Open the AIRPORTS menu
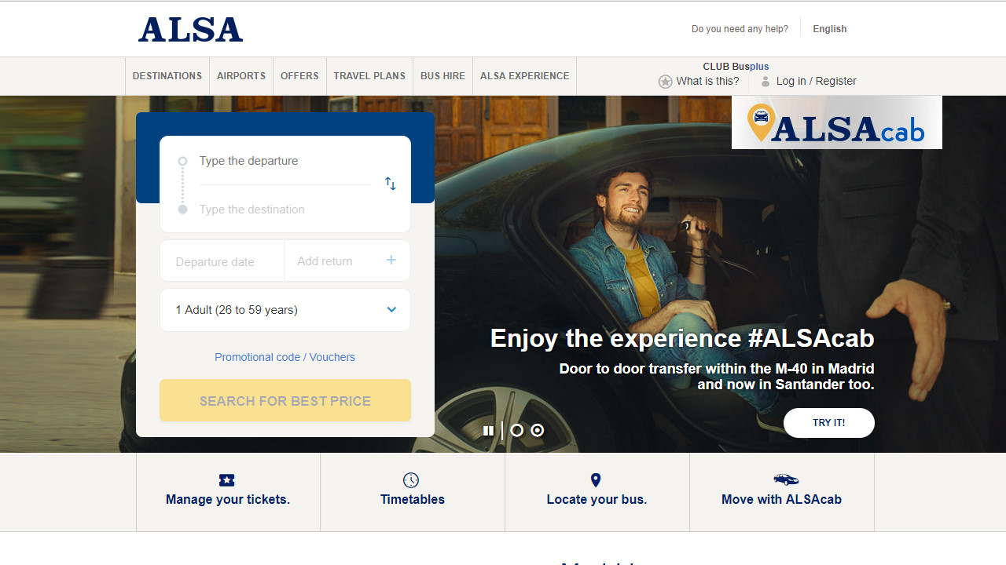Screen dimensions: 1006x565 click(241, 76)
